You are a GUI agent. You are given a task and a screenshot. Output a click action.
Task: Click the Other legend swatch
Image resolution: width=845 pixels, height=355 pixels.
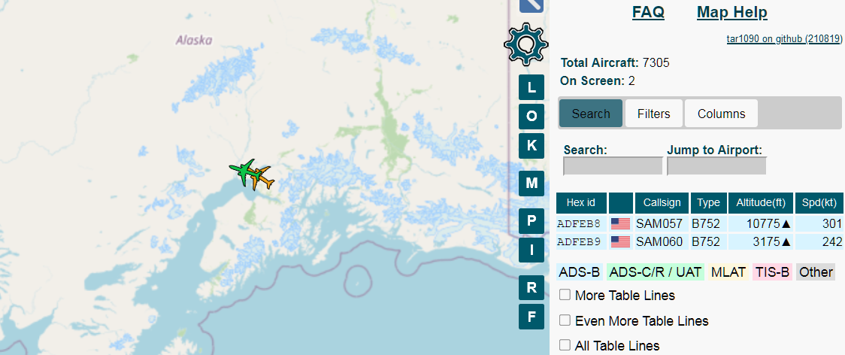(x=816, y=272)
